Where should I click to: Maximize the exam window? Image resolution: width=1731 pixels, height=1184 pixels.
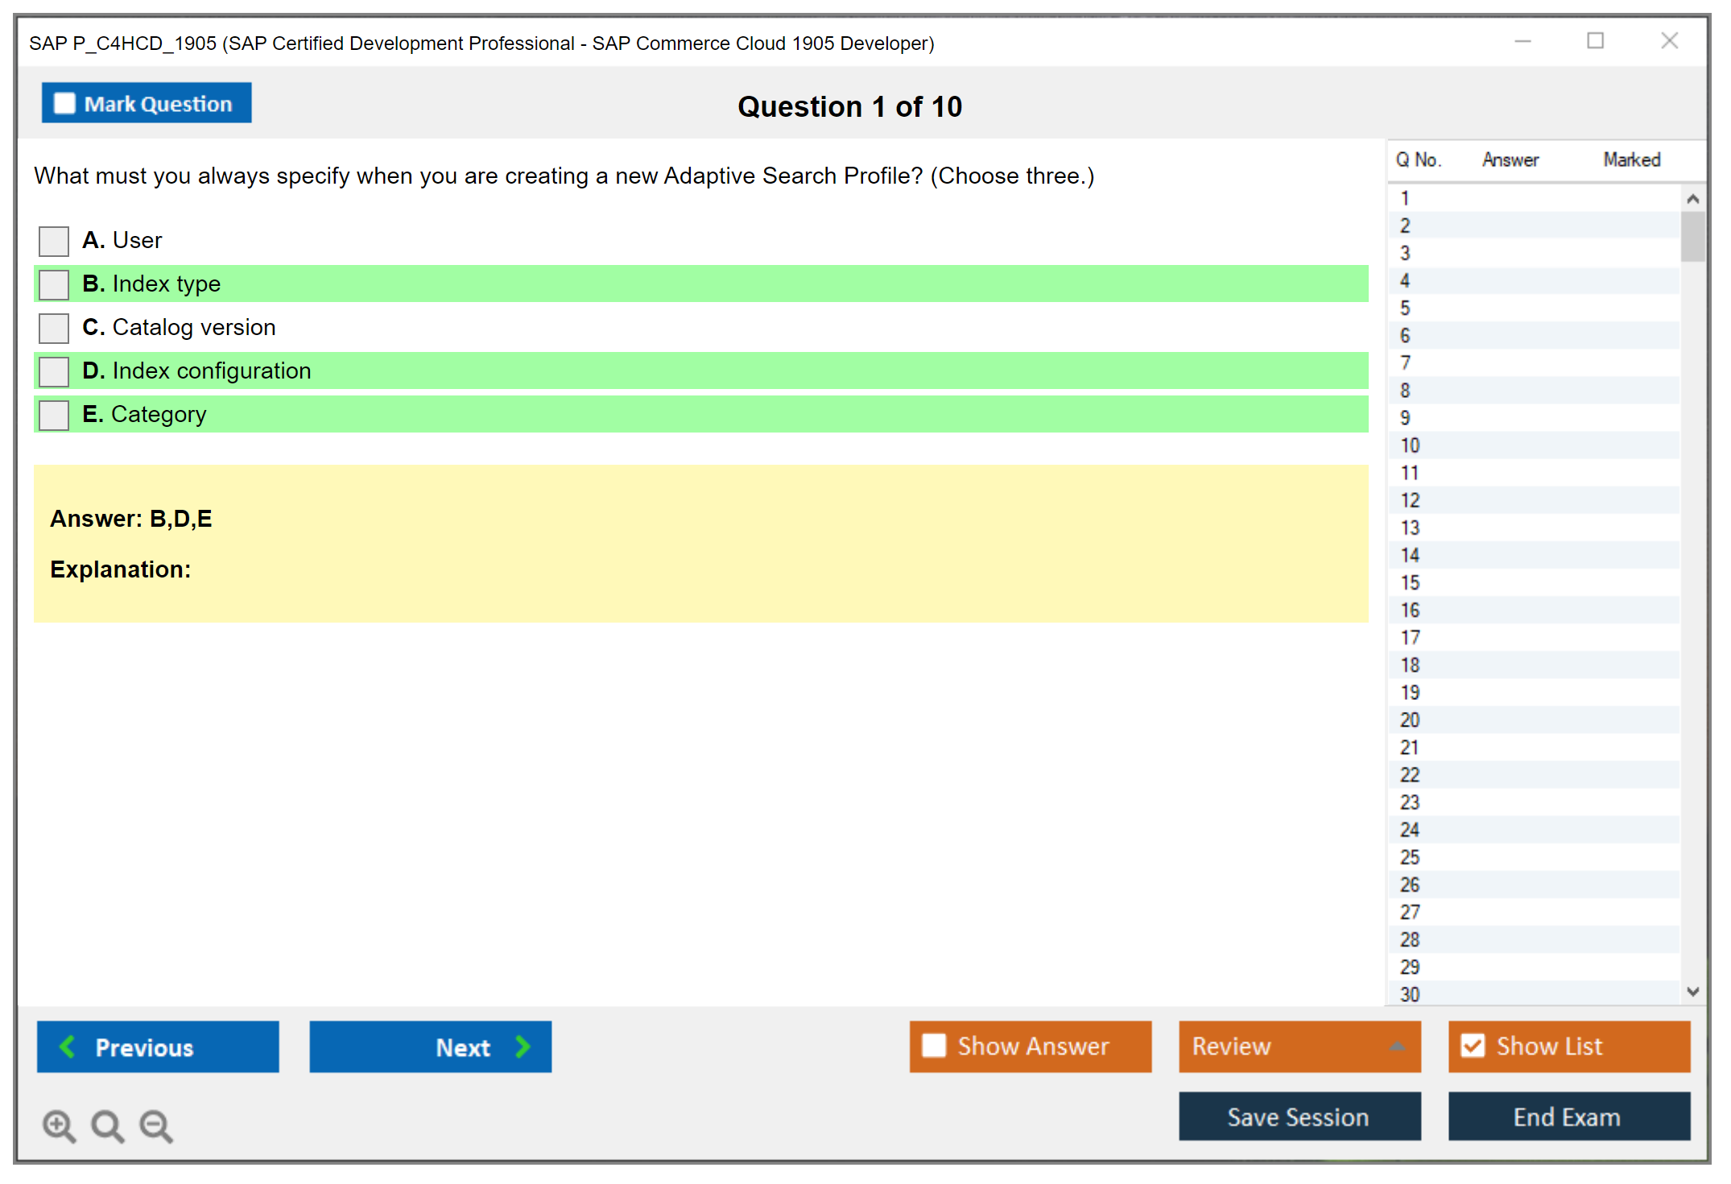pos(1595,41)
